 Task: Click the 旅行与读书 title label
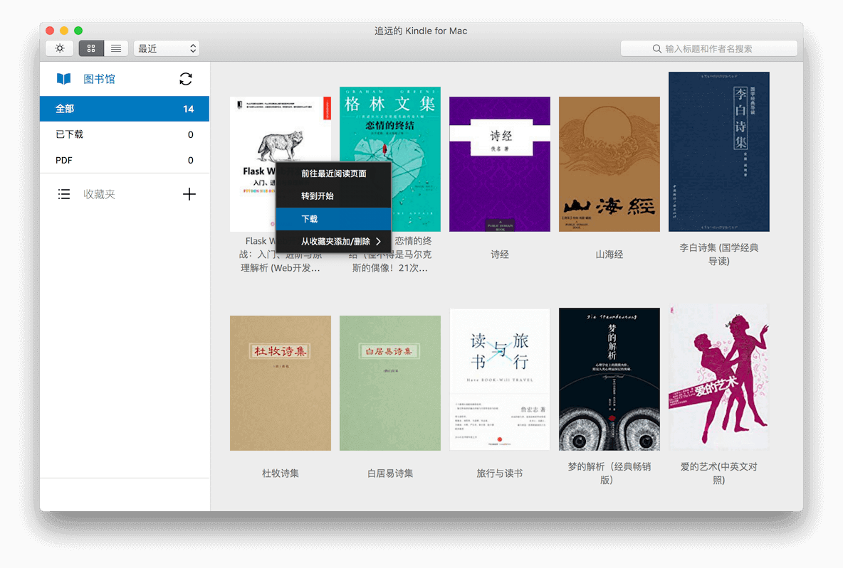coord(499,473)
